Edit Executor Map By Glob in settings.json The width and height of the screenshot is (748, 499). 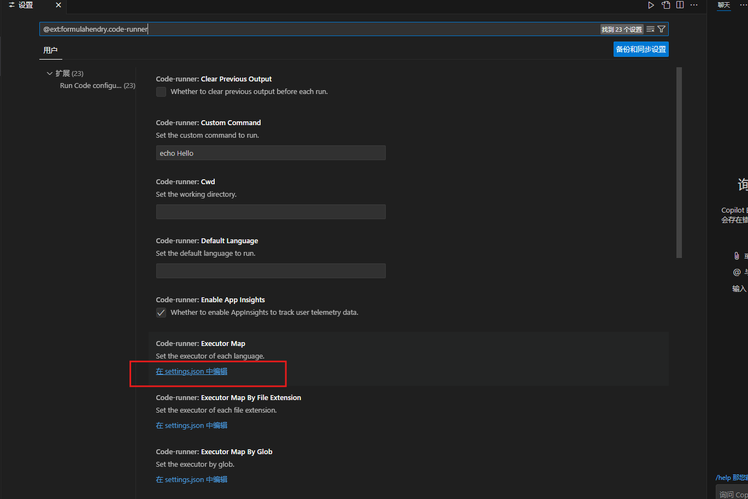(x=192, y=479)
